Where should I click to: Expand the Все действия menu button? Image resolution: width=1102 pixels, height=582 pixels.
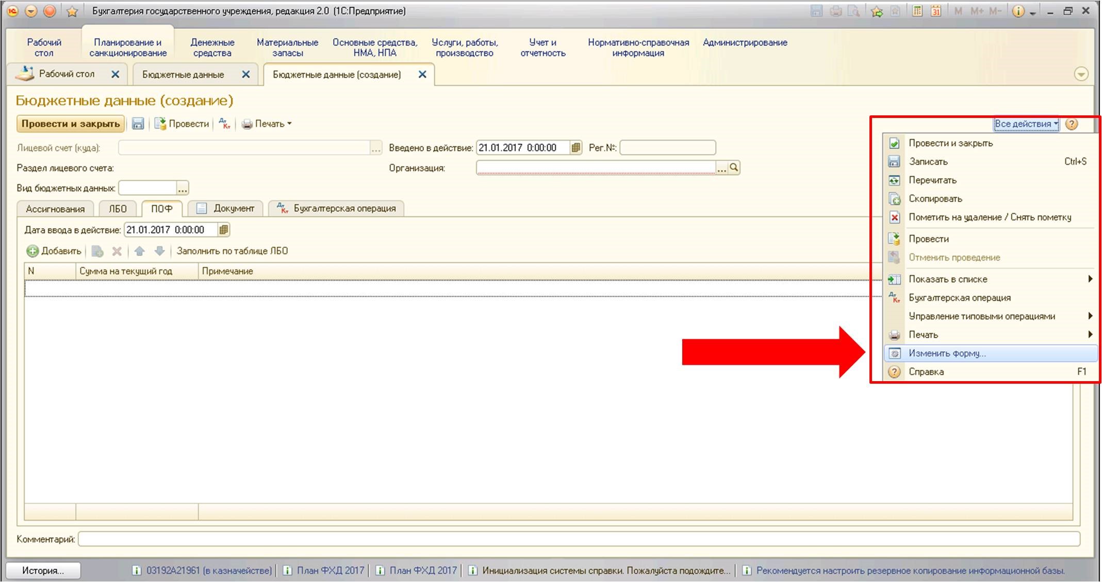pyautogui.click(x=1026, y=124)
